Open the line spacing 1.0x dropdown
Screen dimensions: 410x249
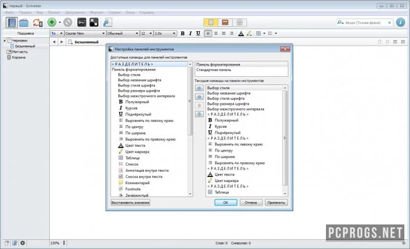coord(165,33)
